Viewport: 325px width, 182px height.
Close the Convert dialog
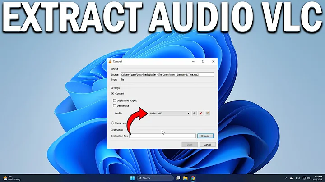click(213, 61)
